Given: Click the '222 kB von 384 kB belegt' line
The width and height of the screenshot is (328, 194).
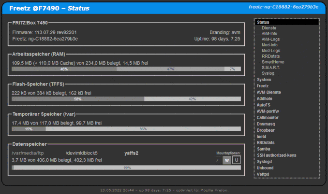Looking at the screenshot, I should [51, 93].
